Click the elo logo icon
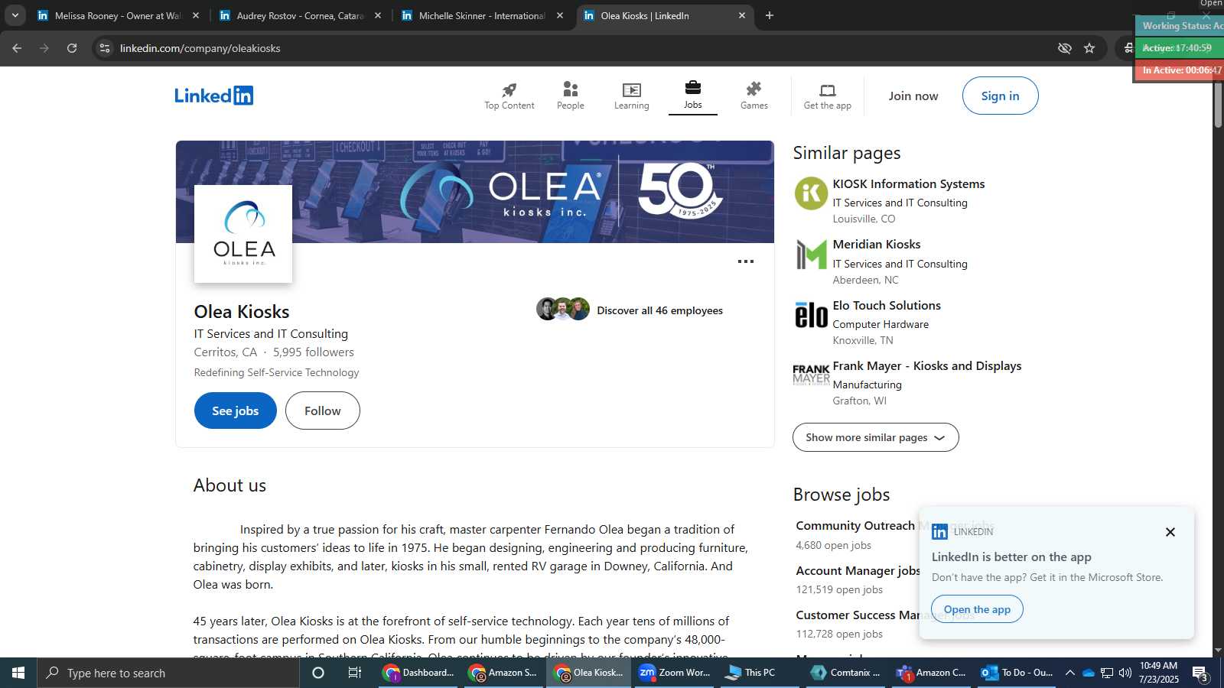Screen dimensions: 1224x688 click(x=811, y=315)
